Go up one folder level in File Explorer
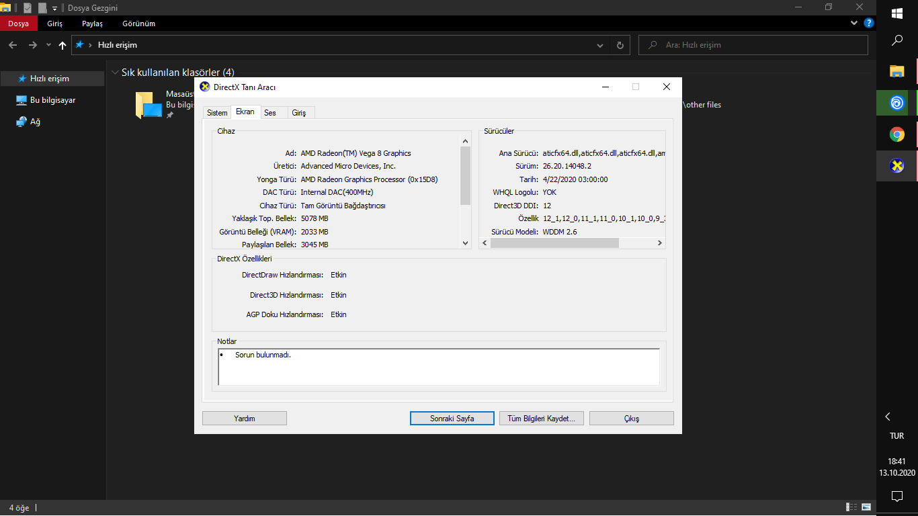 [62, 45]
